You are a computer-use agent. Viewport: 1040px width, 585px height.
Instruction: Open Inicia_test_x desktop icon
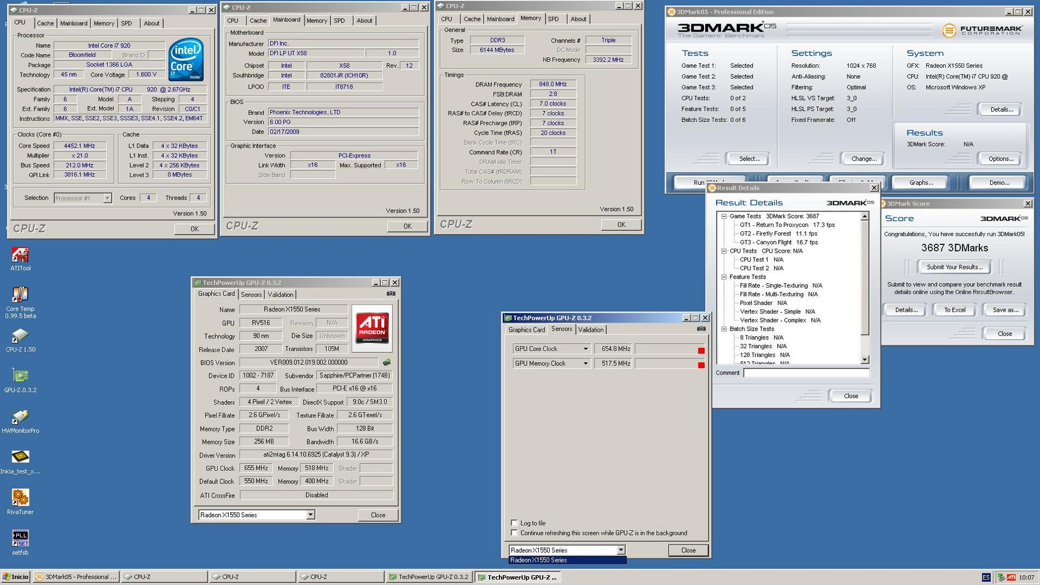[x=20, y=461]
